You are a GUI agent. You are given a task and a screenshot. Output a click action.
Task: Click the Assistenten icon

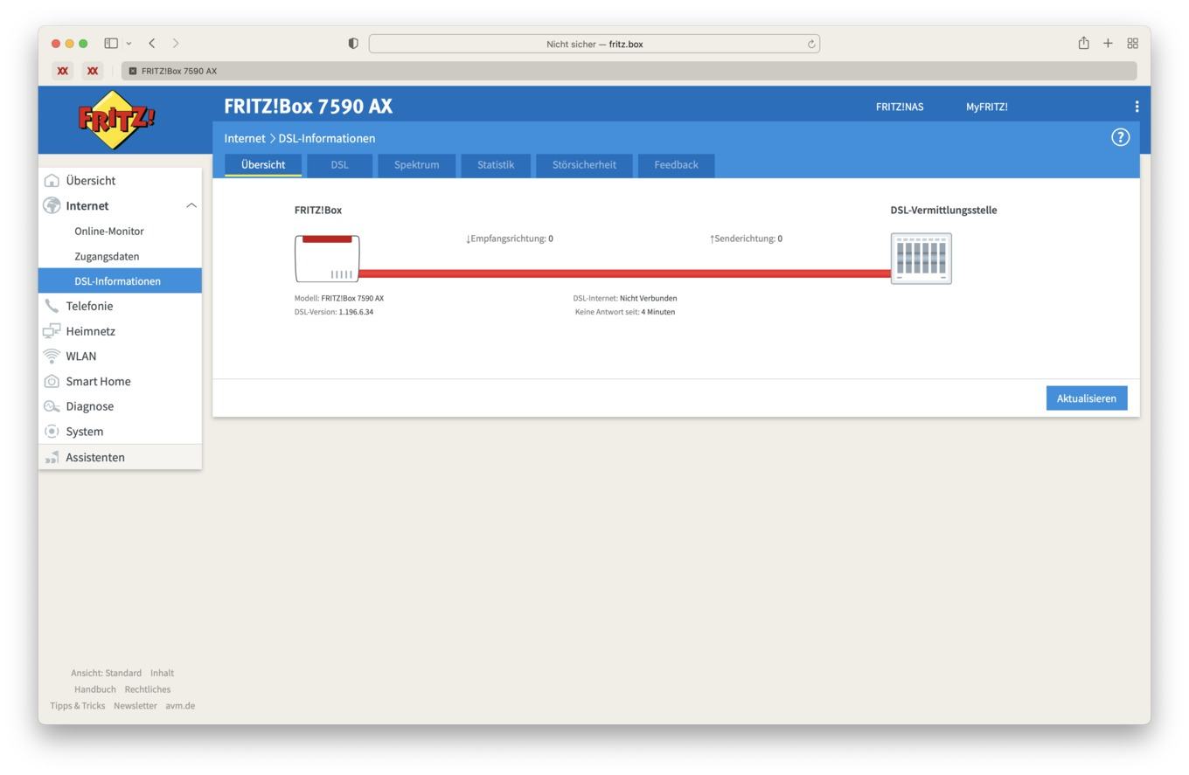point(52,457)
